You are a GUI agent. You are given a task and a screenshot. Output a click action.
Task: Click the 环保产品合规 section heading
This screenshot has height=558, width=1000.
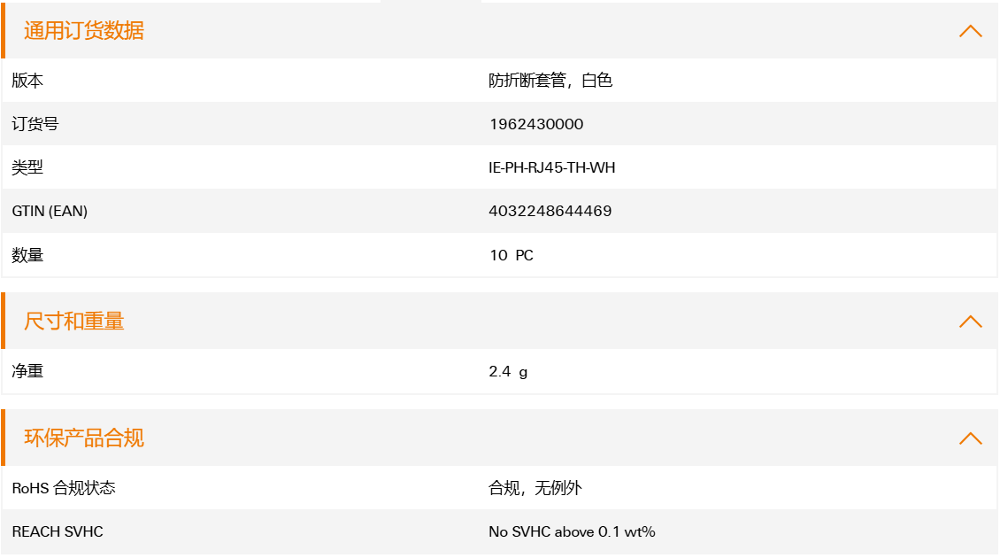(x=83, y=438)
